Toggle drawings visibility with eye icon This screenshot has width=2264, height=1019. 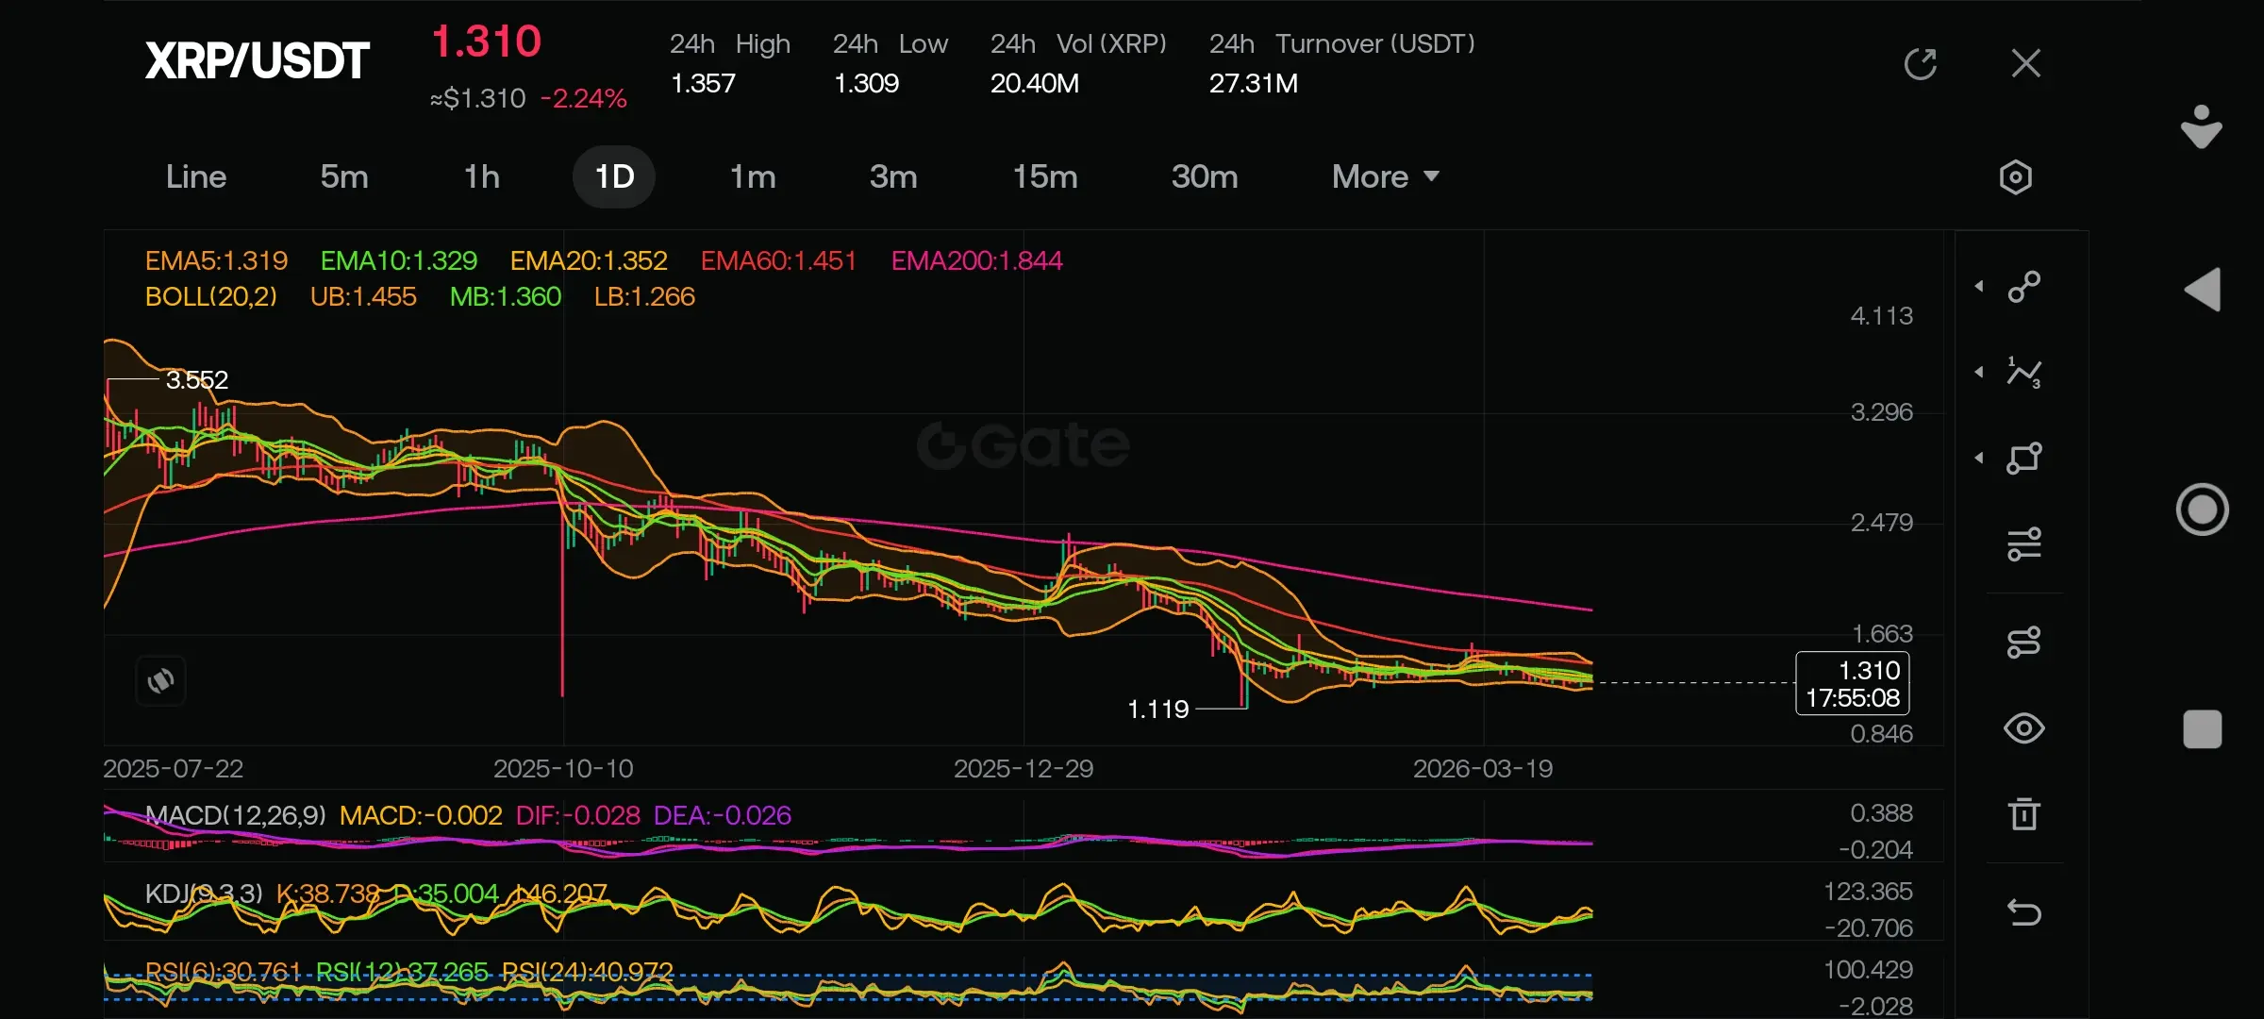[2023, 728]
